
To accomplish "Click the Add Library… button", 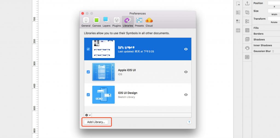I will point(96,122).
